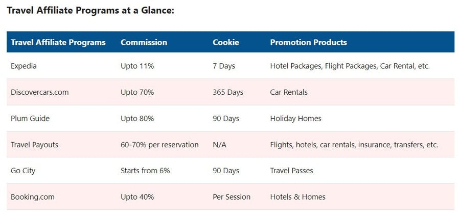Click the Travel Affiliate Programs at a Glance heading
The image size is (460, 215).
tap(90, 11)
